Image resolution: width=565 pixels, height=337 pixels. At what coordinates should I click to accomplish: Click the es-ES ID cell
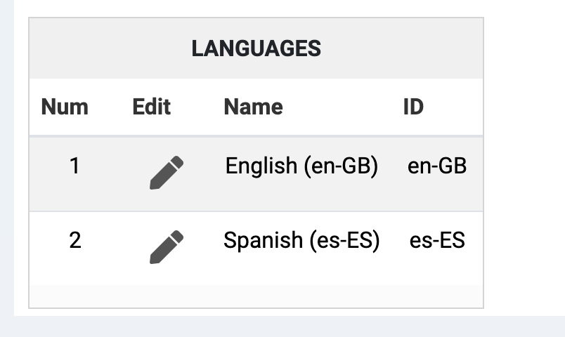[437, 241]
